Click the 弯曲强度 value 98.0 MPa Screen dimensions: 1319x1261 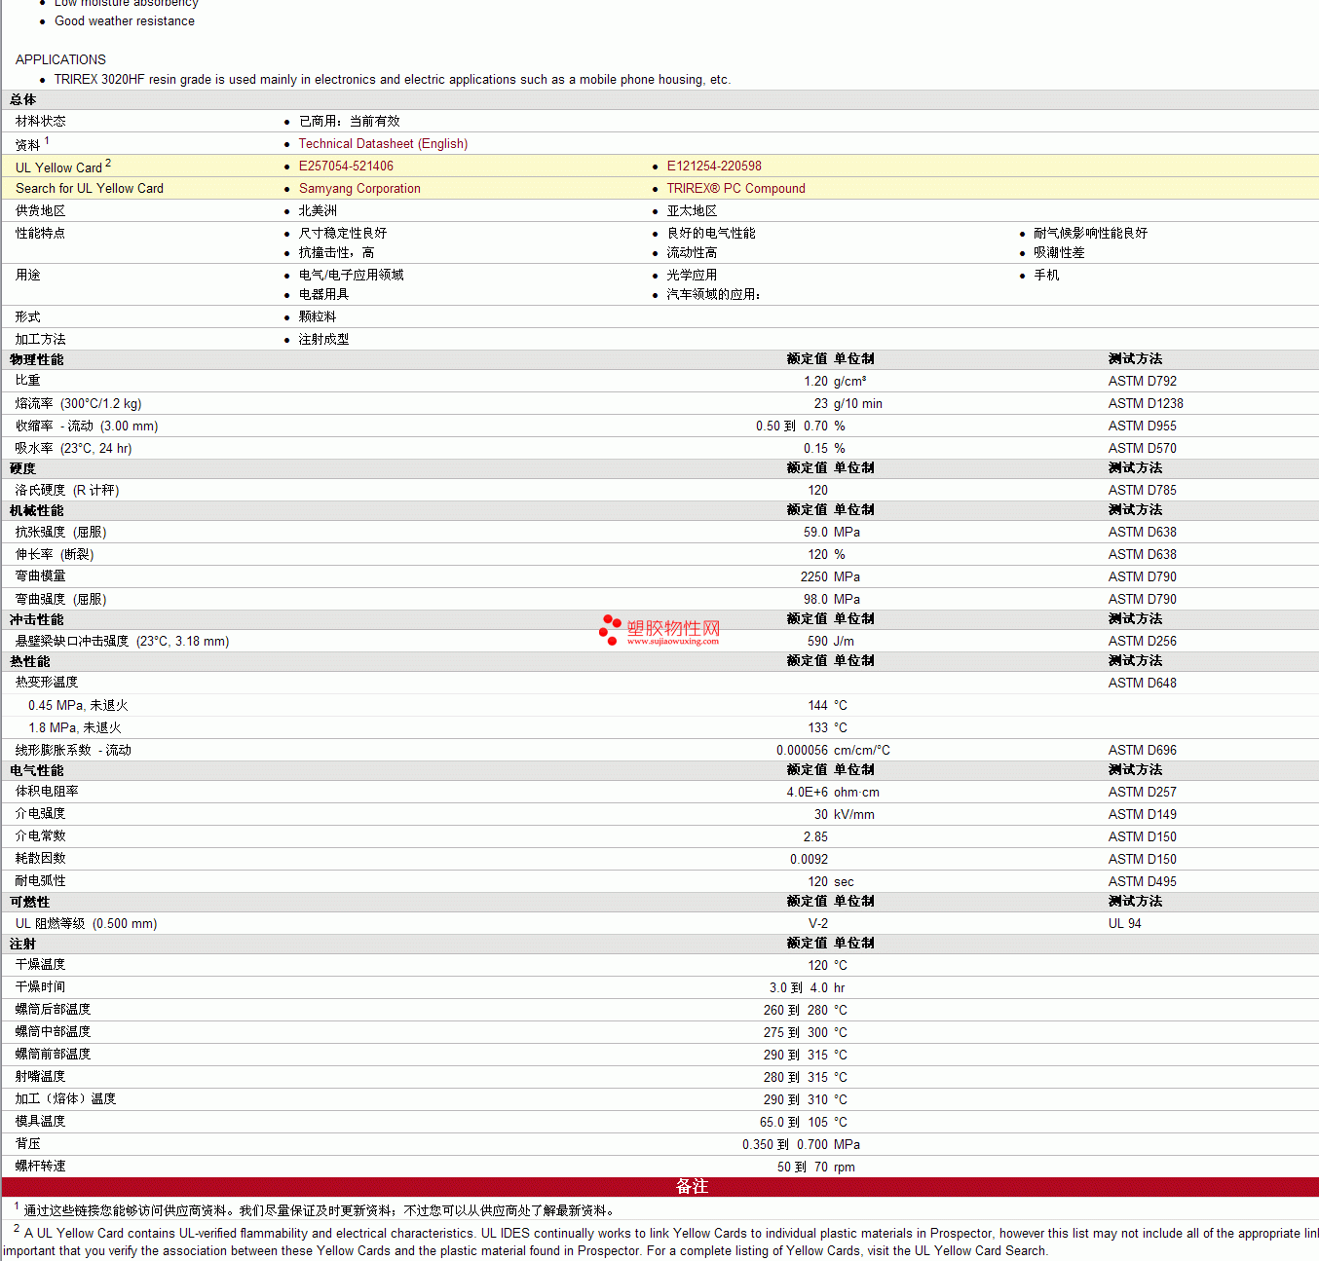[832, 600]
